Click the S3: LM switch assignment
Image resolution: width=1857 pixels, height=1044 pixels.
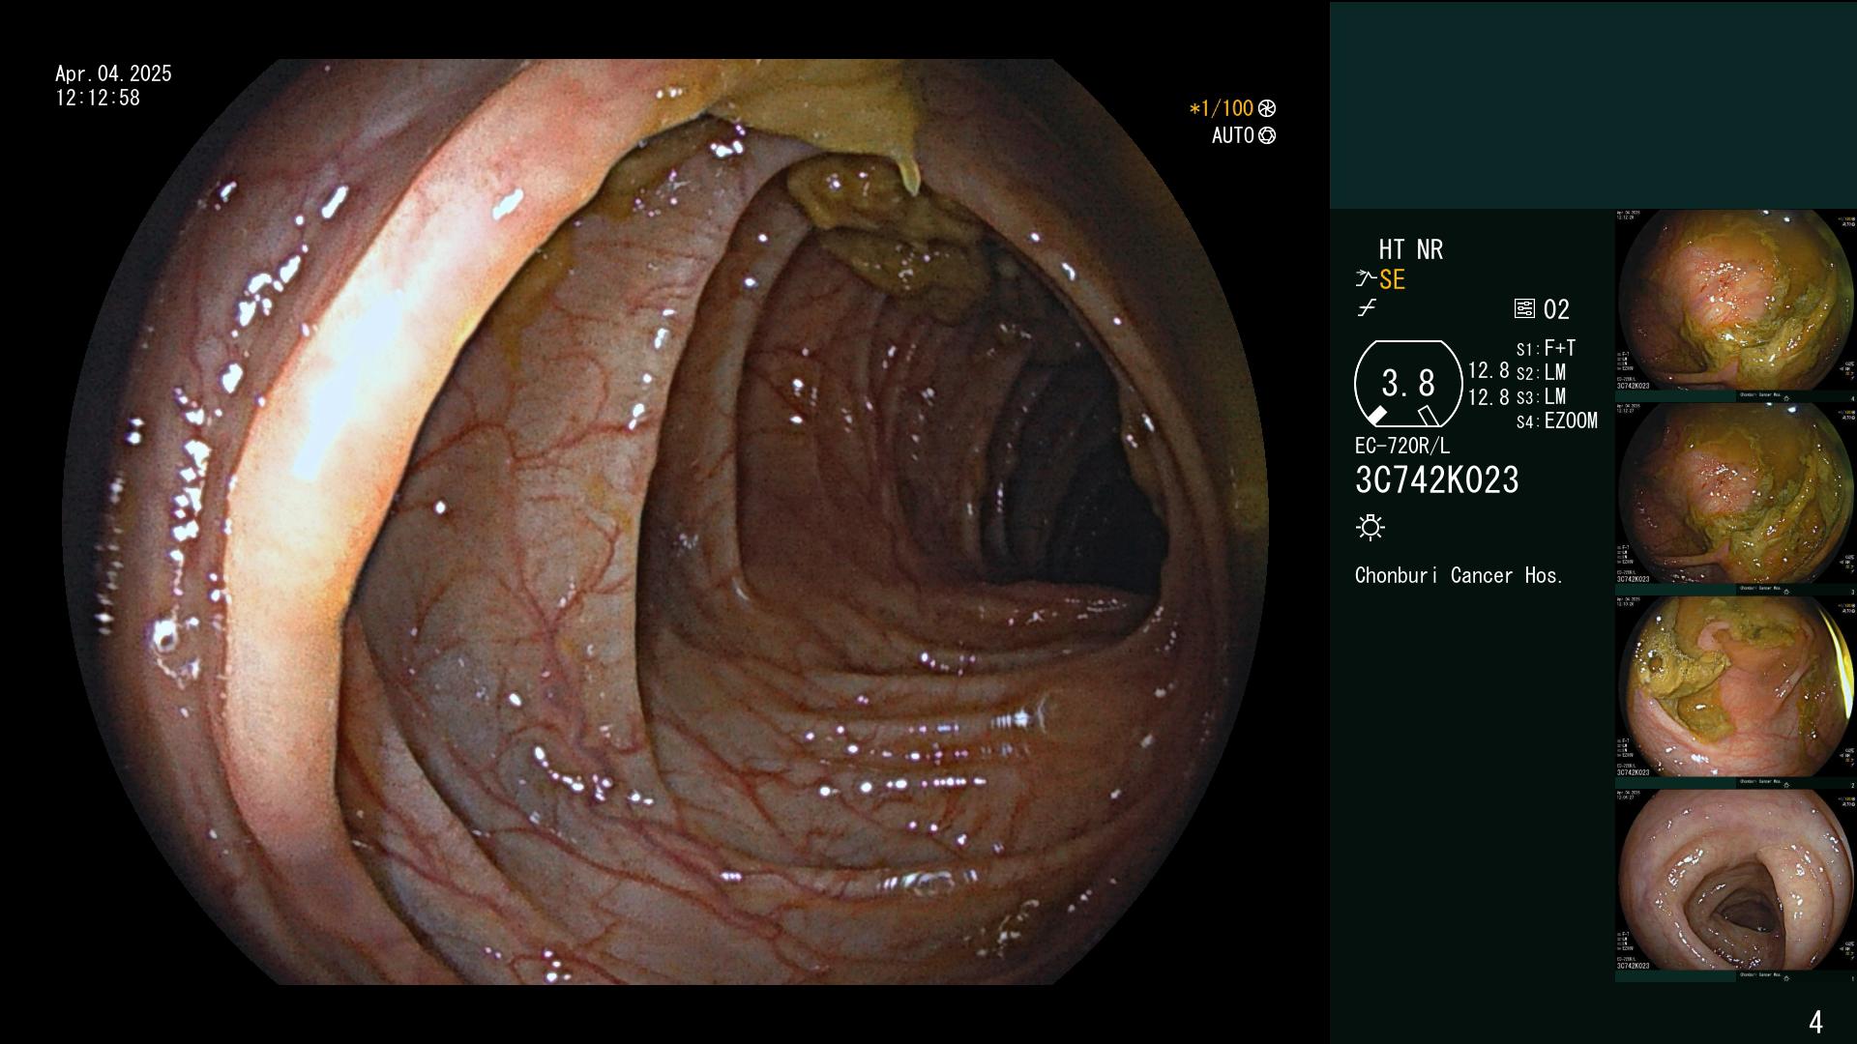coord(1541,397)
